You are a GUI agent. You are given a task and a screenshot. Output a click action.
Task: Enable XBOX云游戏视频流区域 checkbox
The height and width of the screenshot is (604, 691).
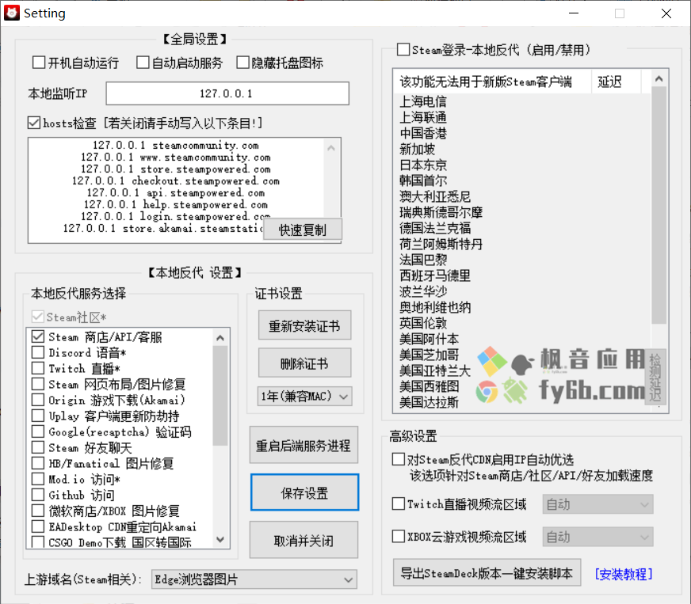[399, 536]
